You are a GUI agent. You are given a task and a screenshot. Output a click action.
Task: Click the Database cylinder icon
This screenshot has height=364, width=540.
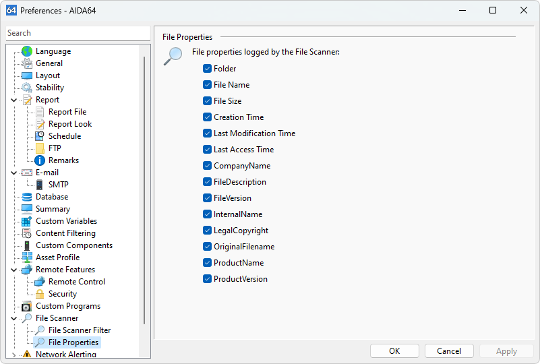[x=27, y=197]
